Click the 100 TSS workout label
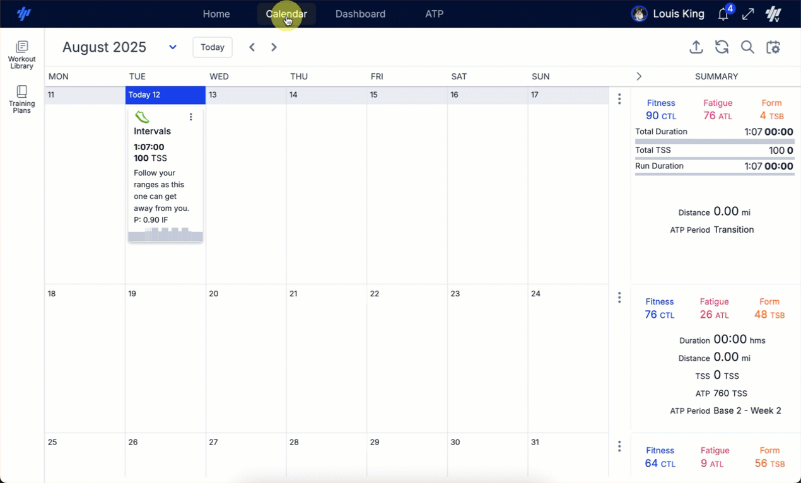Image resolution: width=801 pixels, height=483 pixels. (150, 158)
